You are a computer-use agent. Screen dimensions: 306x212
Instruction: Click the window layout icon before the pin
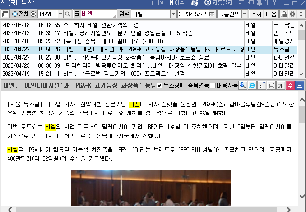click(x=241, y=3)
